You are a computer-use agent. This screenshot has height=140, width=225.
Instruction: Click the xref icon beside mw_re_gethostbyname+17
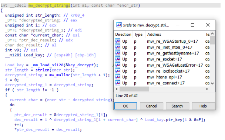pyautogui.click(x=118, y=53)
